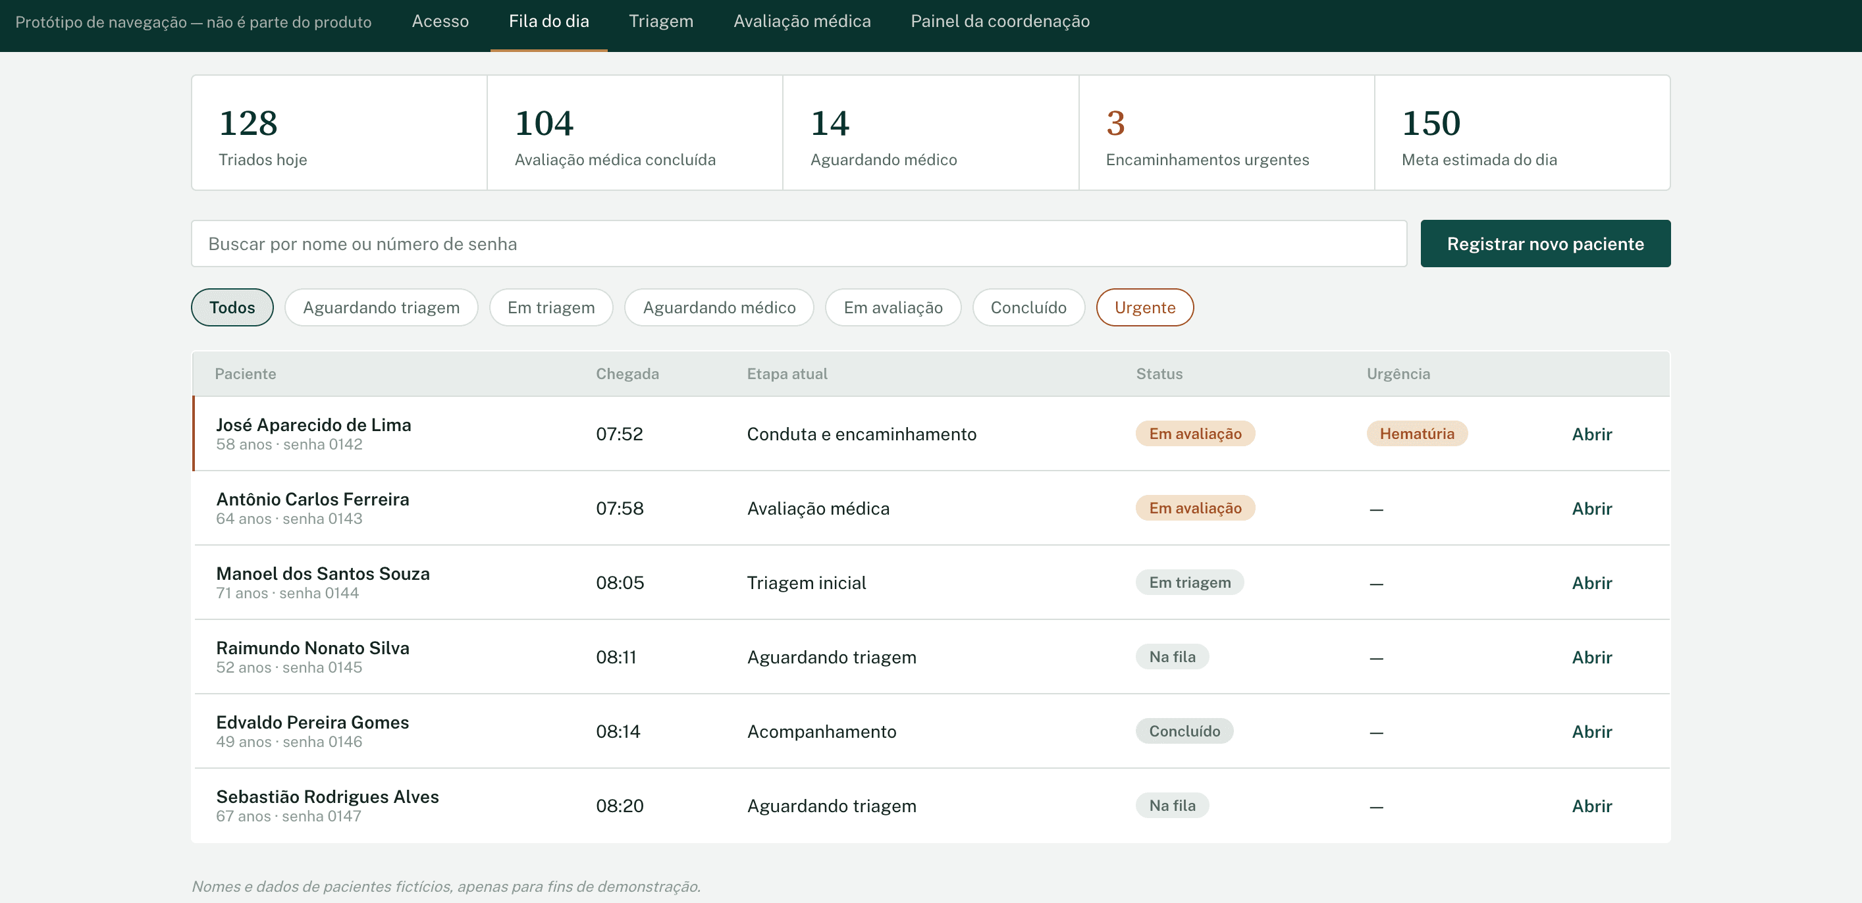Select the Todos filter chip

232,307
